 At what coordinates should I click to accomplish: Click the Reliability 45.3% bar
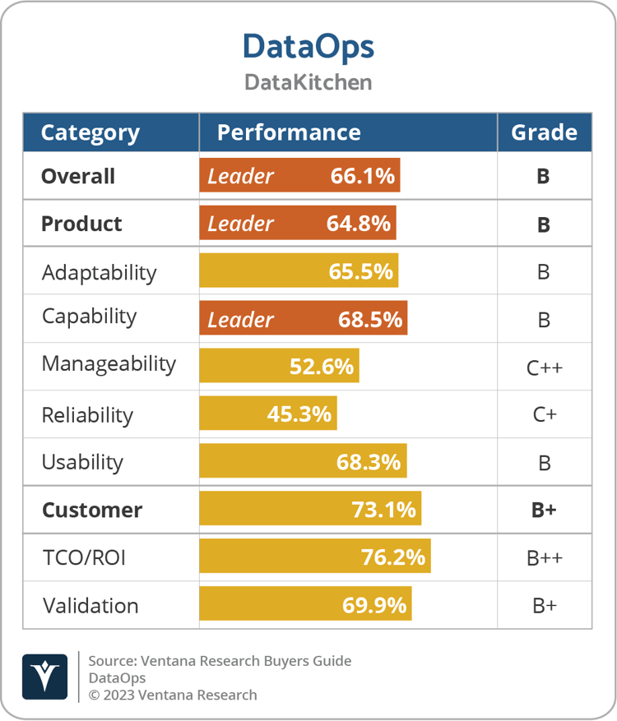(x=268, y=414)
